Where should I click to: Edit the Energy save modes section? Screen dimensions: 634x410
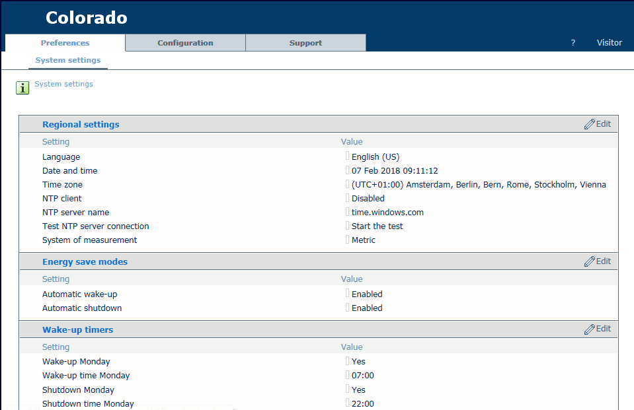[x=598, y=261]
